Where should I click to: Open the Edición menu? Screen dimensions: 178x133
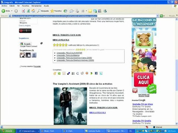point(12,6)
